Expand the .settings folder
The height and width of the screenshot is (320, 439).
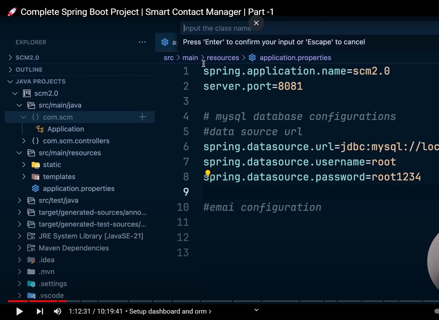click(19, 284)
